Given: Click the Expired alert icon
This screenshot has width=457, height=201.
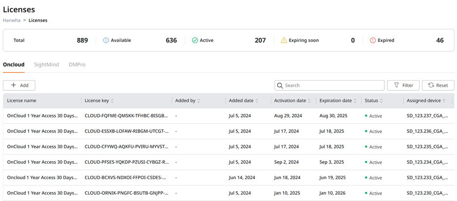Looking at the screenshot, I should [x=373, y=40].
